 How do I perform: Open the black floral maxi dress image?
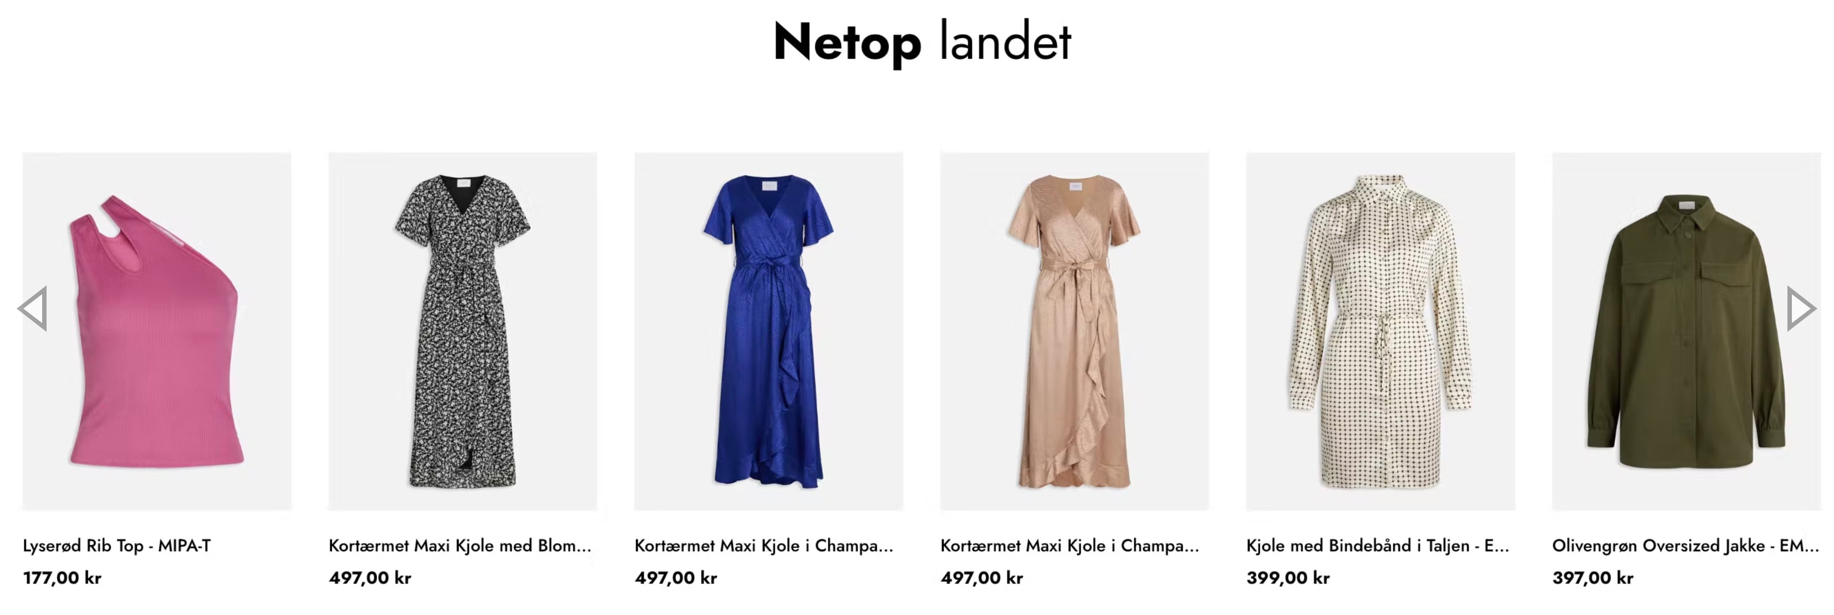(x=463, y=331)
